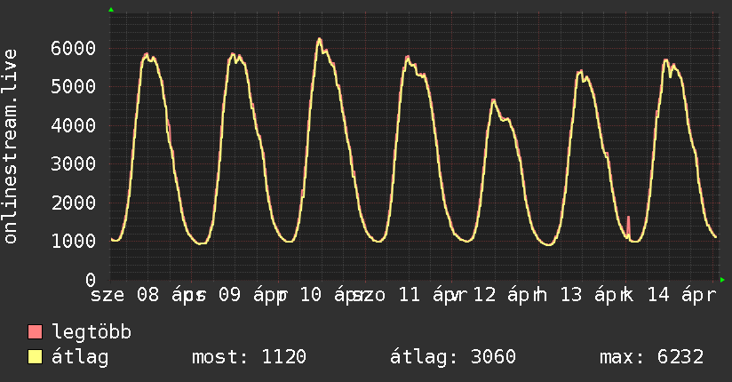Click the 0 y-axis label

point(90,280)
